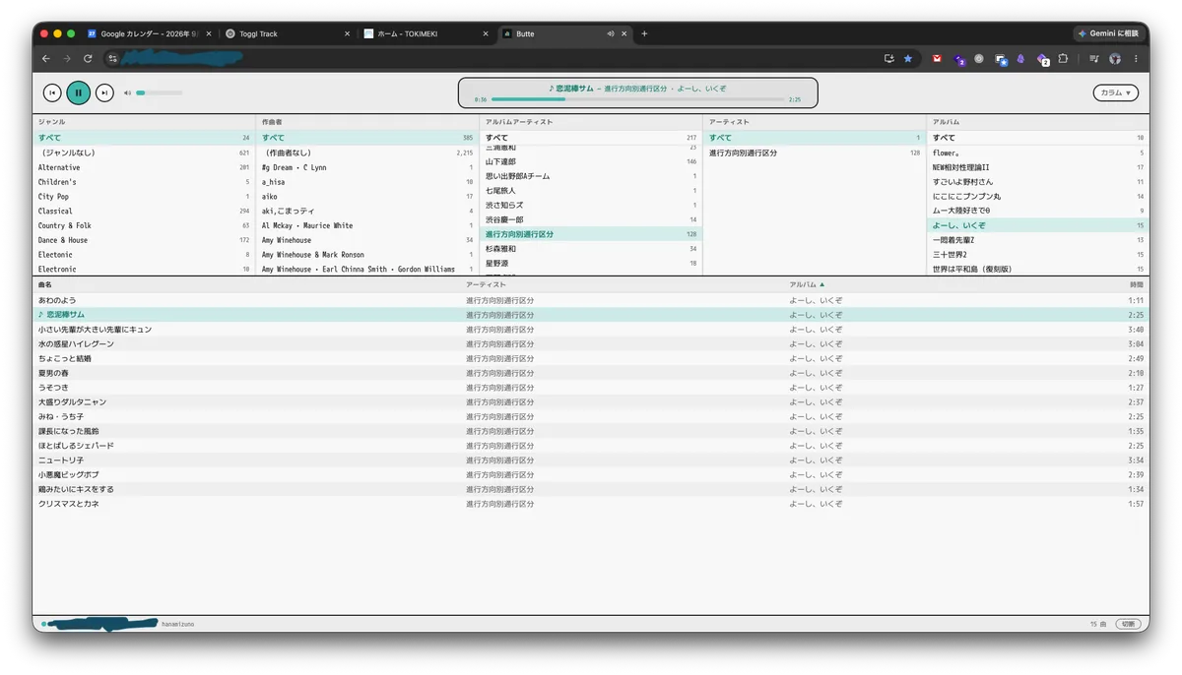
Task: Switch to the Toggl Track tab
Action: coord(286,33)
